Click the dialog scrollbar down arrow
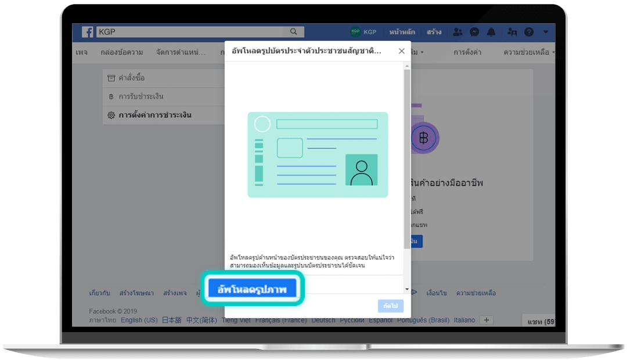627x360 pixels. point(406,289)
